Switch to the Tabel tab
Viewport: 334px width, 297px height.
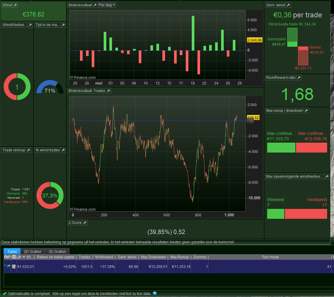coord(12,251)
